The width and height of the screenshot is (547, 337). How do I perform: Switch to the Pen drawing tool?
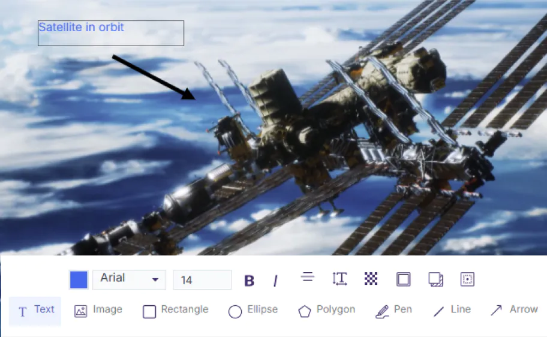coord(393,311)
